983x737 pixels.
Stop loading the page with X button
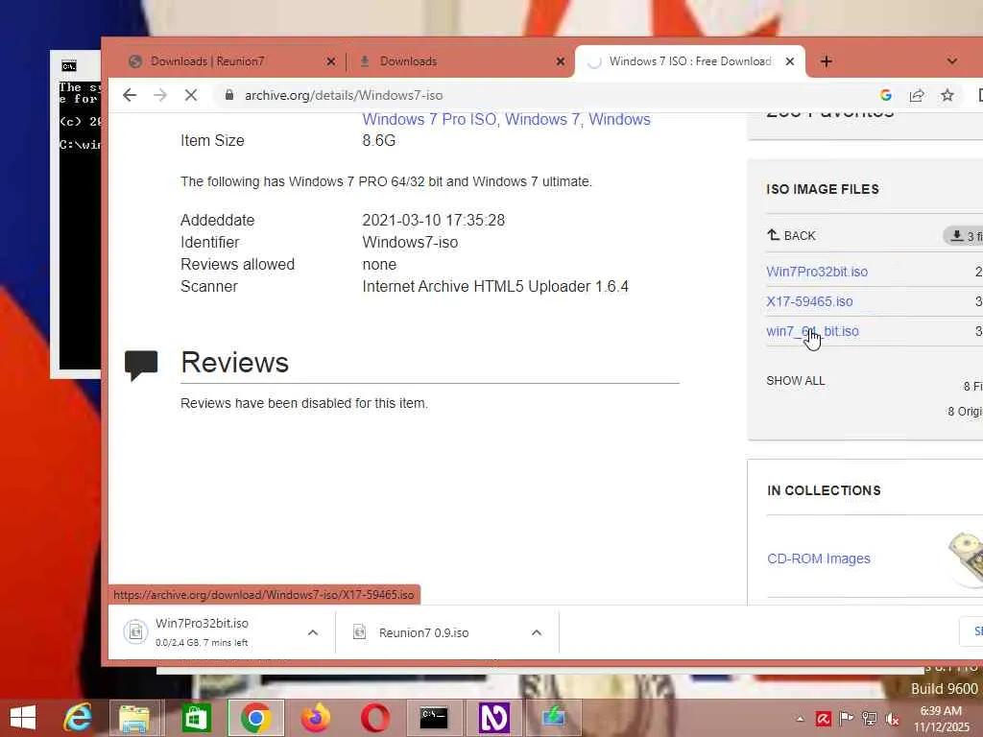(191, 95)
